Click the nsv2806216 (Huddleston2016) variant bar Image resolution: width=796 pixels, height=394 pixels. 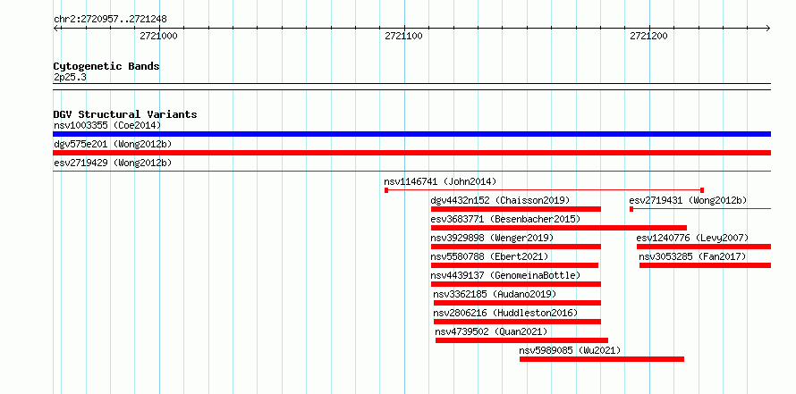[x=517, y=322]
